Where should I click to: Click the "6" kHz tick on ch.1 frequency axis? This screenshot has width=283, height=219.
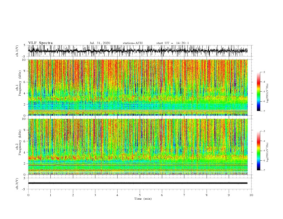(25, 82)
